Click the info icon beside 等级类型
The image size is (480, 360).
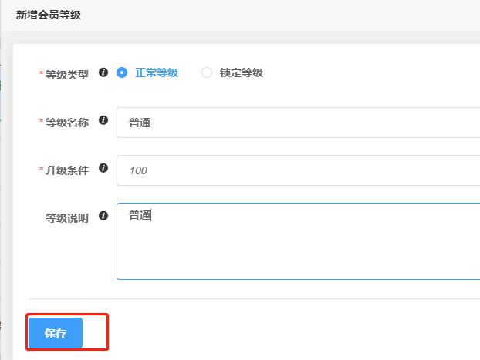[103, 72]
